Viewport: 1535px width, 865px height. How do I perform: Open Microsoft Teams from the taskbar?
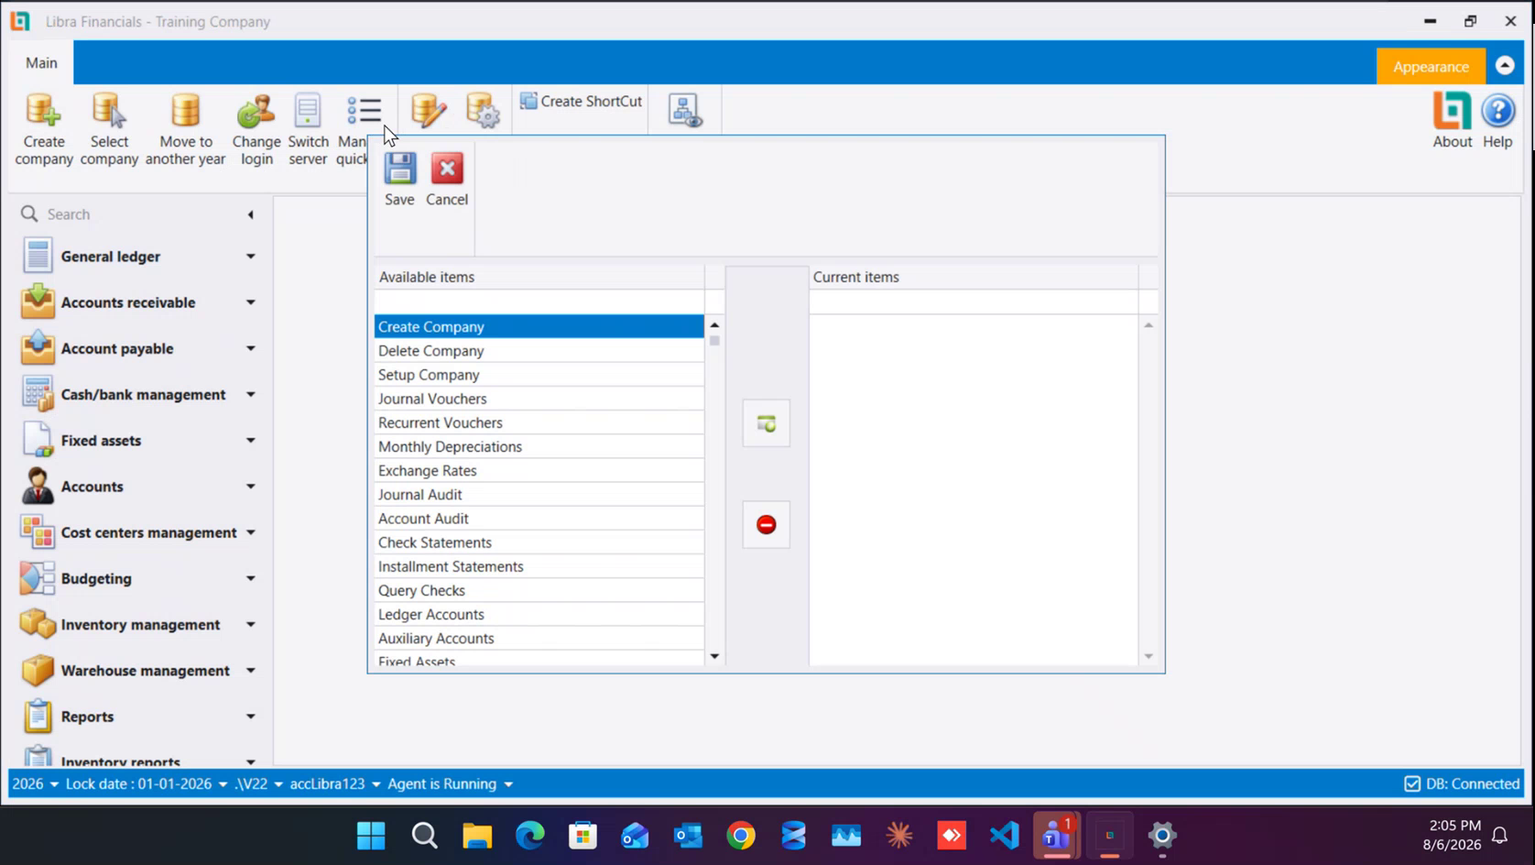[x=1056, y=835]
